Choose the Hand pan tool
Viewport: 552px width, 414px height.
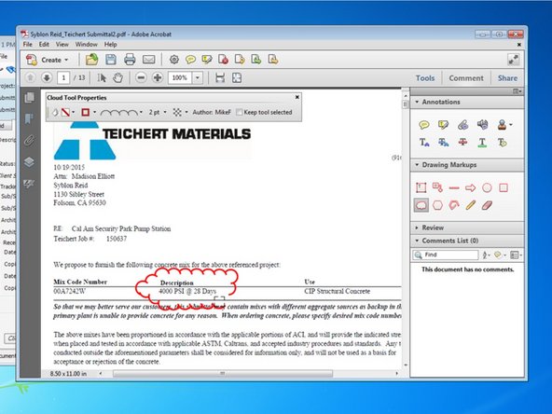coord(117,77)
